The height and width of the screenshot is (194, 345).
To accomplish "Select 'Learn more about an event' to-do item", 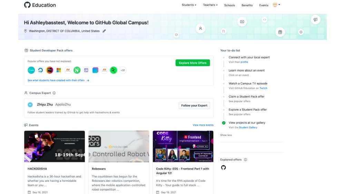I will [246, 71].
